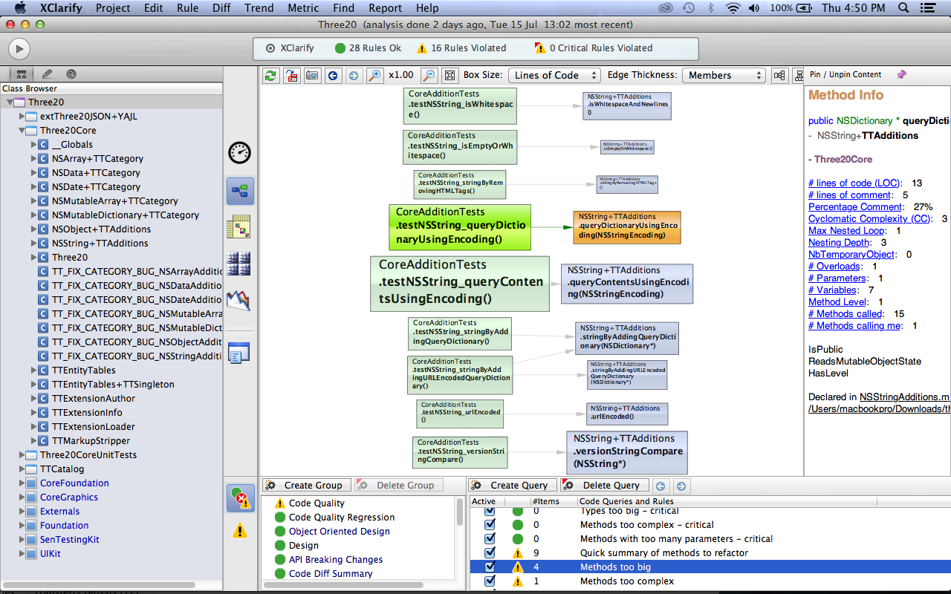Open the Report menu
This screenshot has width=951, height=594.
(386, 8)
